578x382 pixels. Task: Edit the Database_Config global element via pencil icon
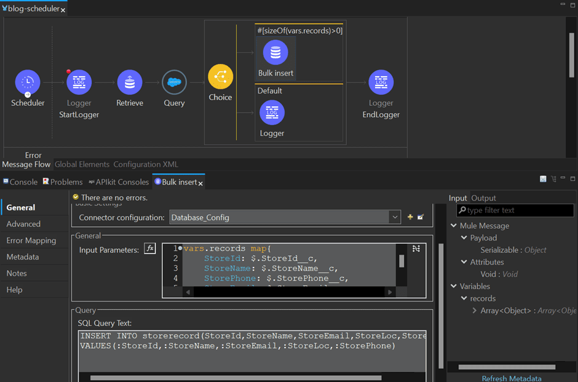tap(421, 217)
